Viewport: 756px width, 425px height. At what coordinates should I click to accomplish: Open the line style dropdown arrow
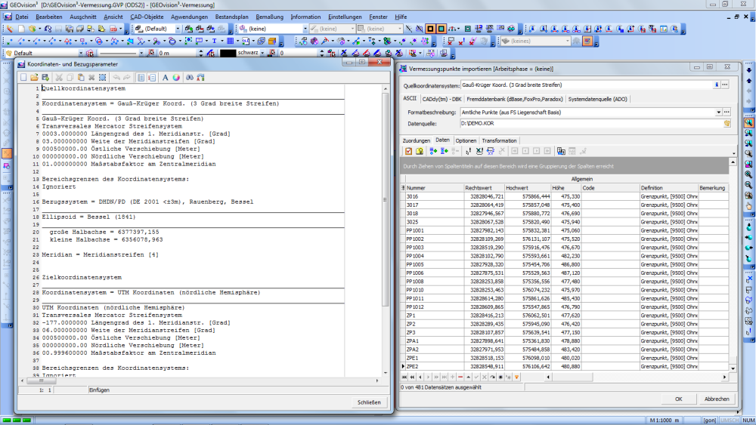point(141,53)
